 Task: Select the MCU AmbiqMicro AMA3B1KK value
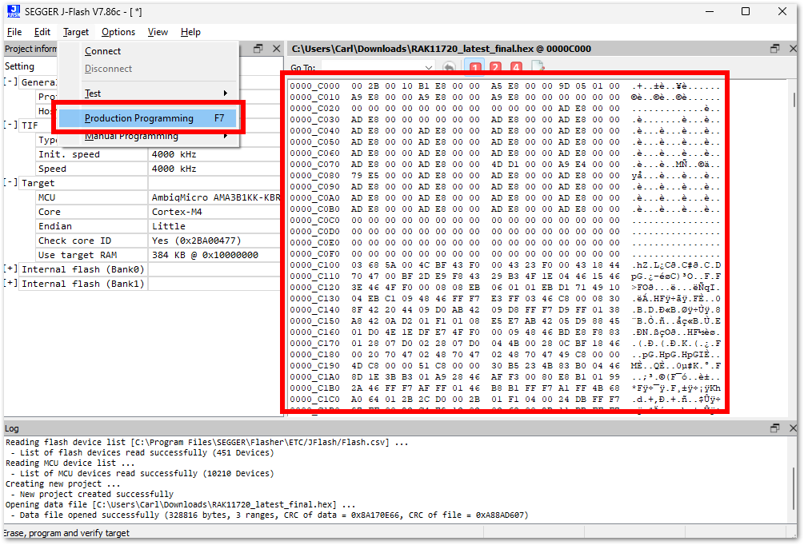click(215, 197)
